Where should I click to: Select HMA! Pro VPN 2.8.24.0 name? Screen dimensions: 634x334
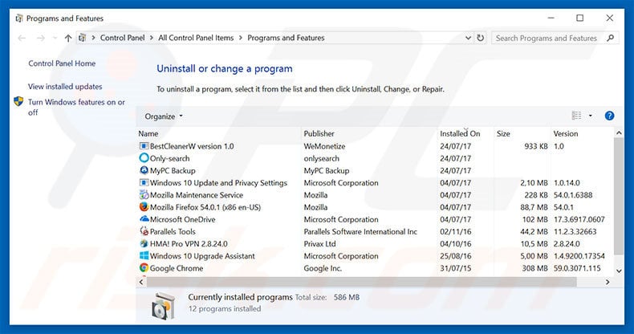tap(189, 244)
